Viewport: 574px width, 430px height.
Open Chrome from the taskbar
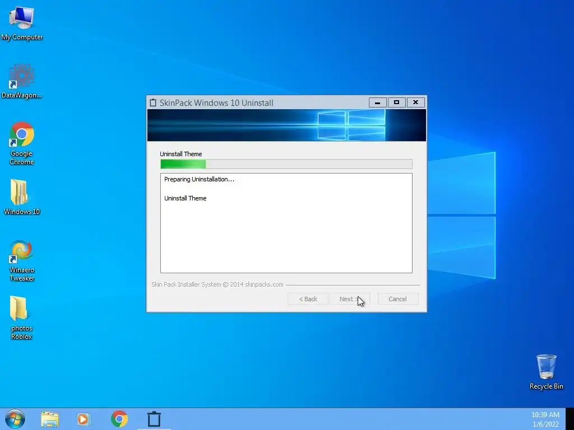pos(119,419)
